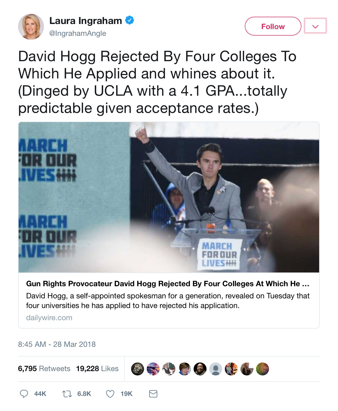Click the retweet arrows icon
The height and width of the screenshot is (411, 338).
click(67, 394)
